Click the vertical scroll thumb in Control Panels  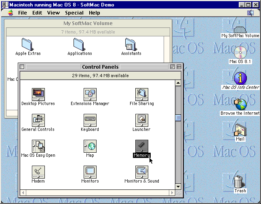click(x=178, y=118)
